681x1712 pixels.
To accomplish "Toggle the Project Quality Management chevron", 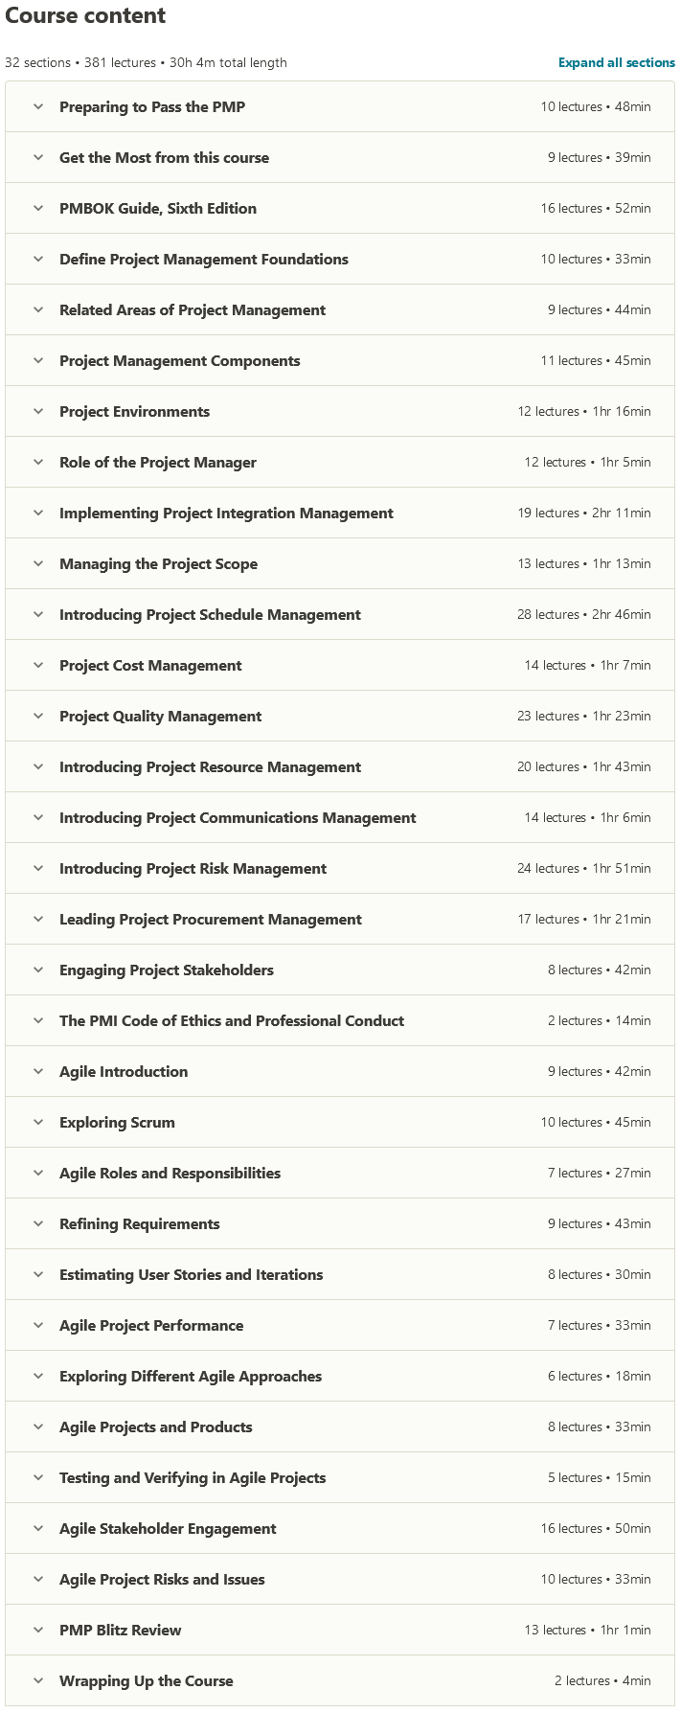I will [x=38, y=716].
